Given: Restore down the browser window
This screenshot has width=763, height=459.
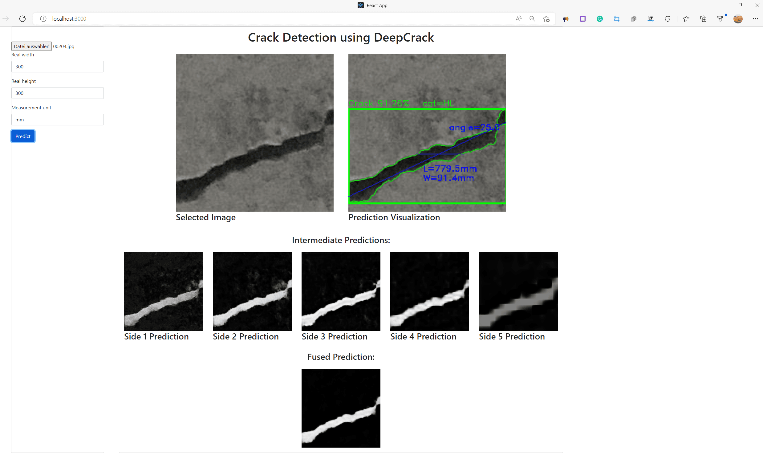Looking at the screenshot, I should tap(740, 5).
